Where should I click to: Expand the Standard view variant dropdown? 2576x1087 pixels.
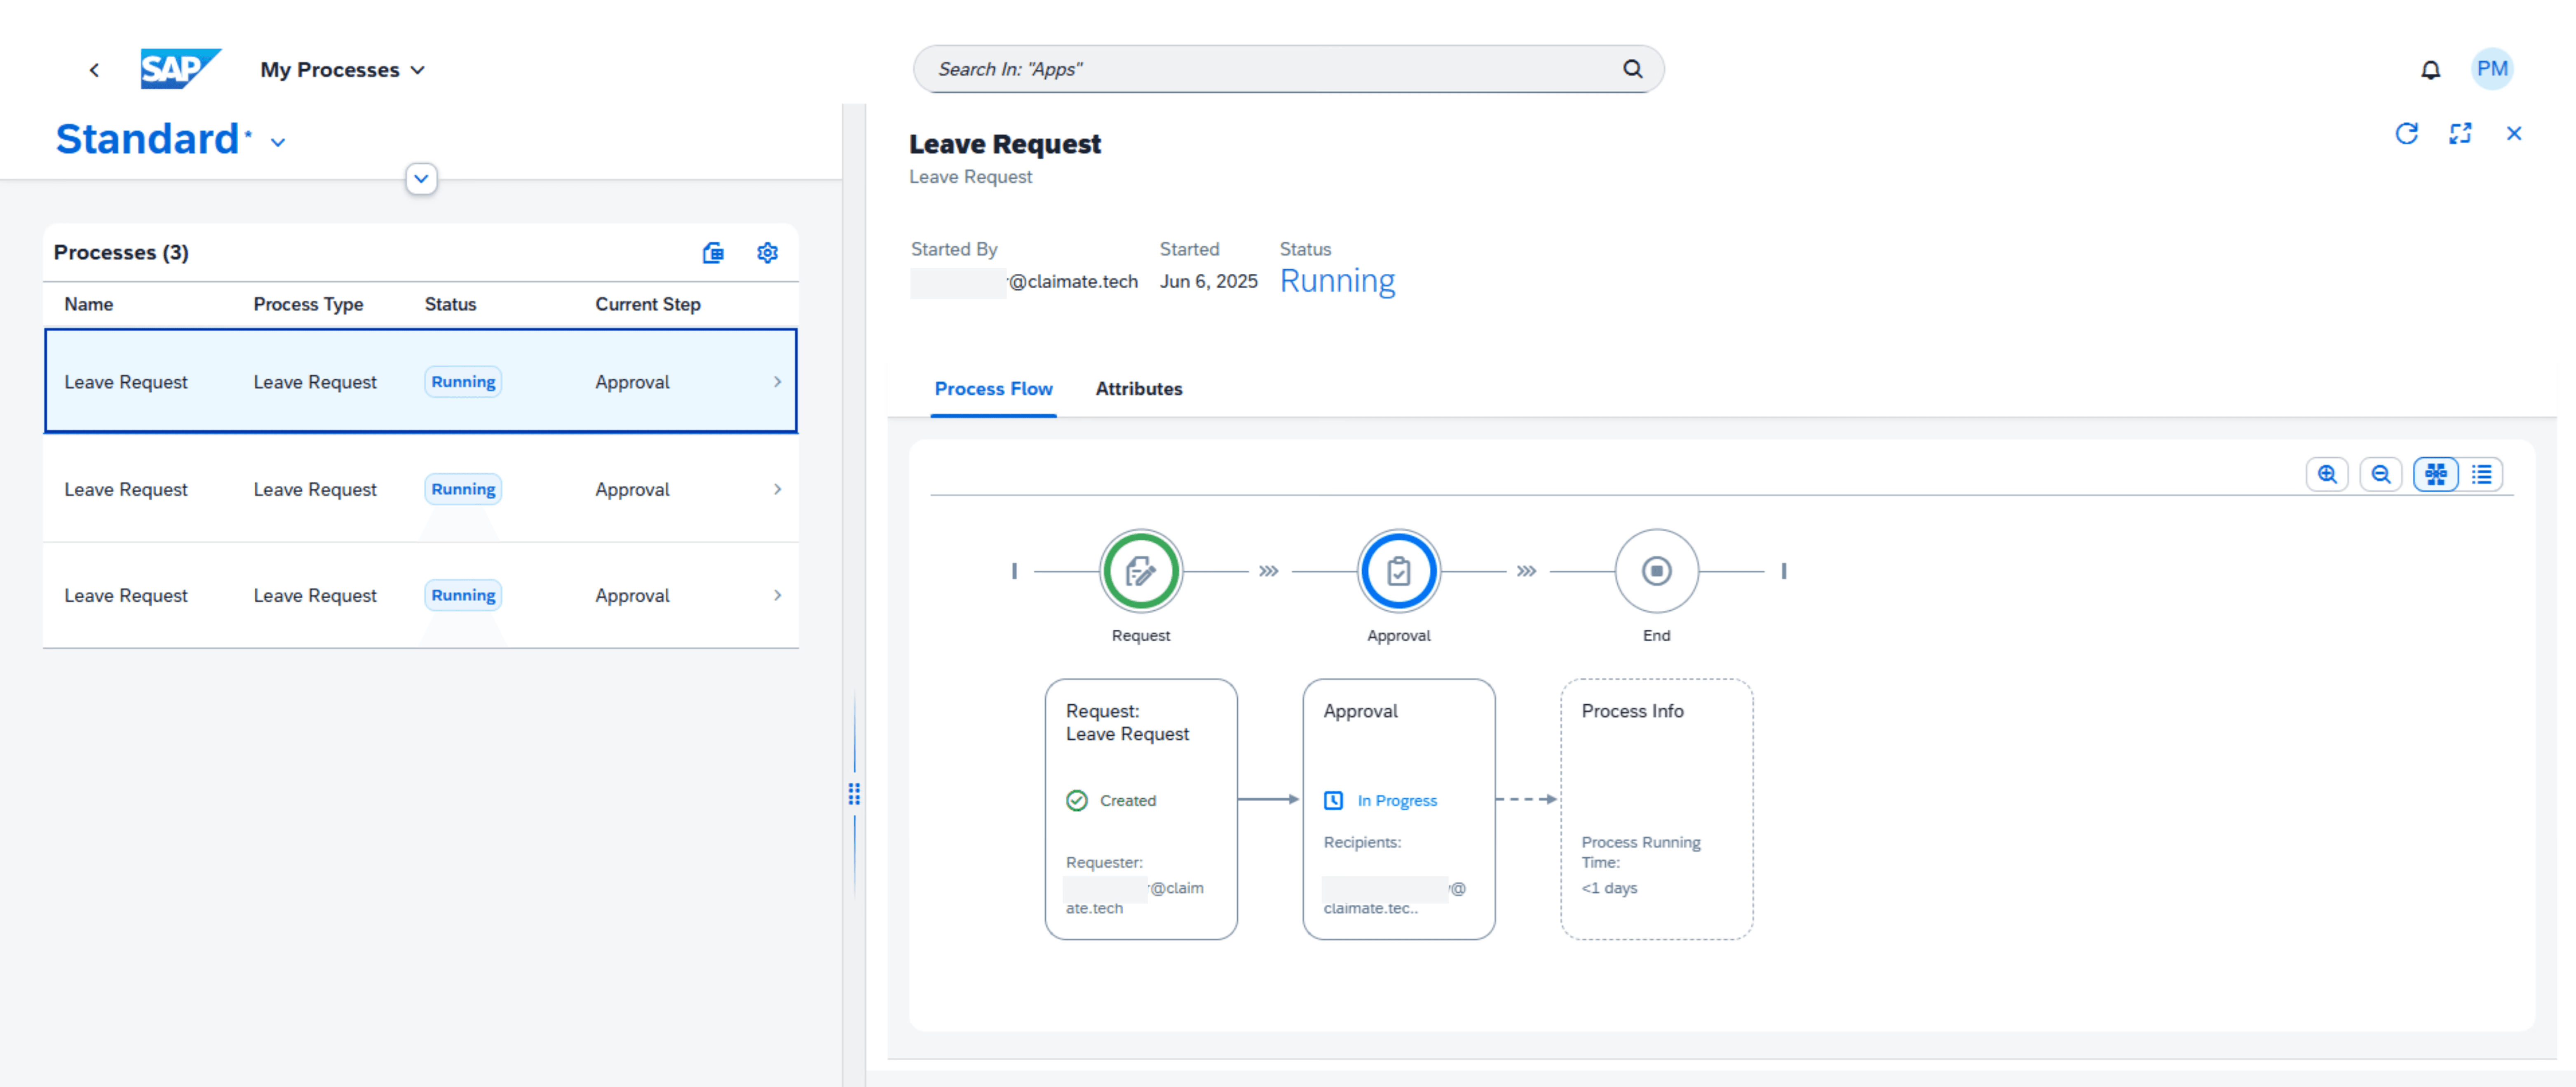(278, 142)
